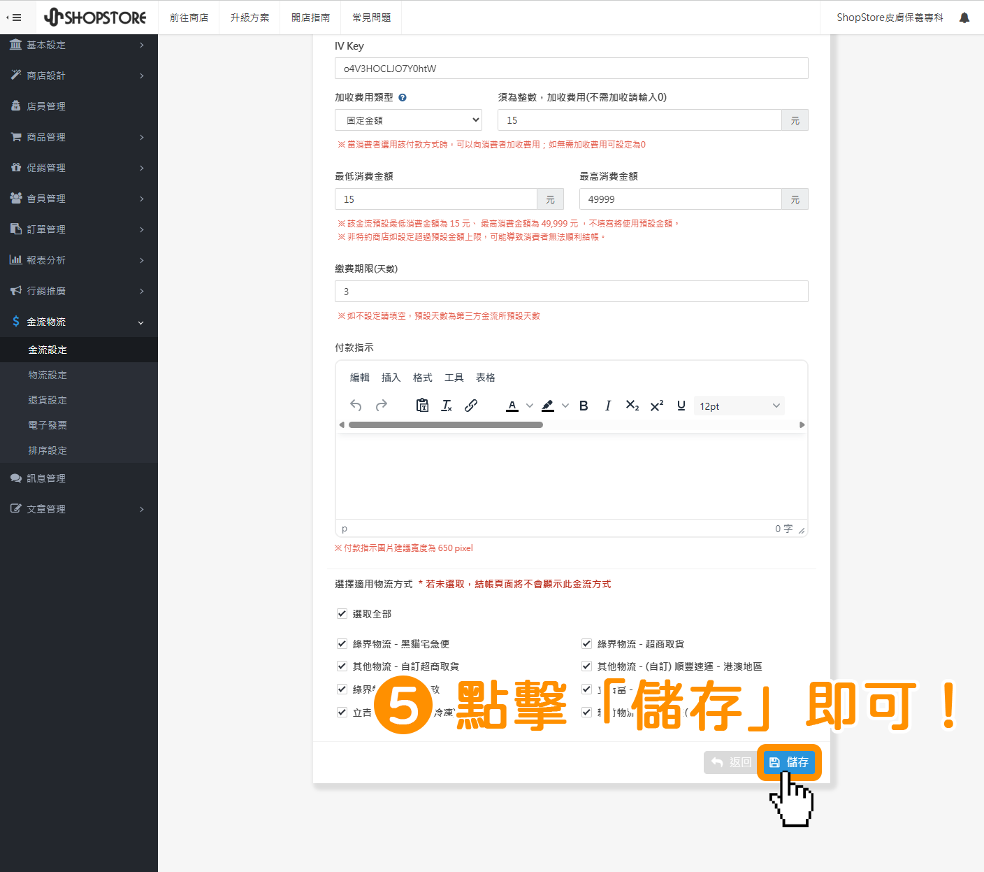Uncheck 綠界物流 - 黑貓宅急便
Screen dimensions: 984x872
(342, 643)
